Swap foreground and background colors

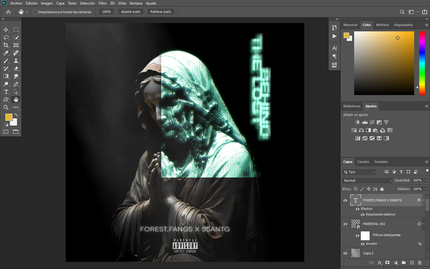point(16,114)
